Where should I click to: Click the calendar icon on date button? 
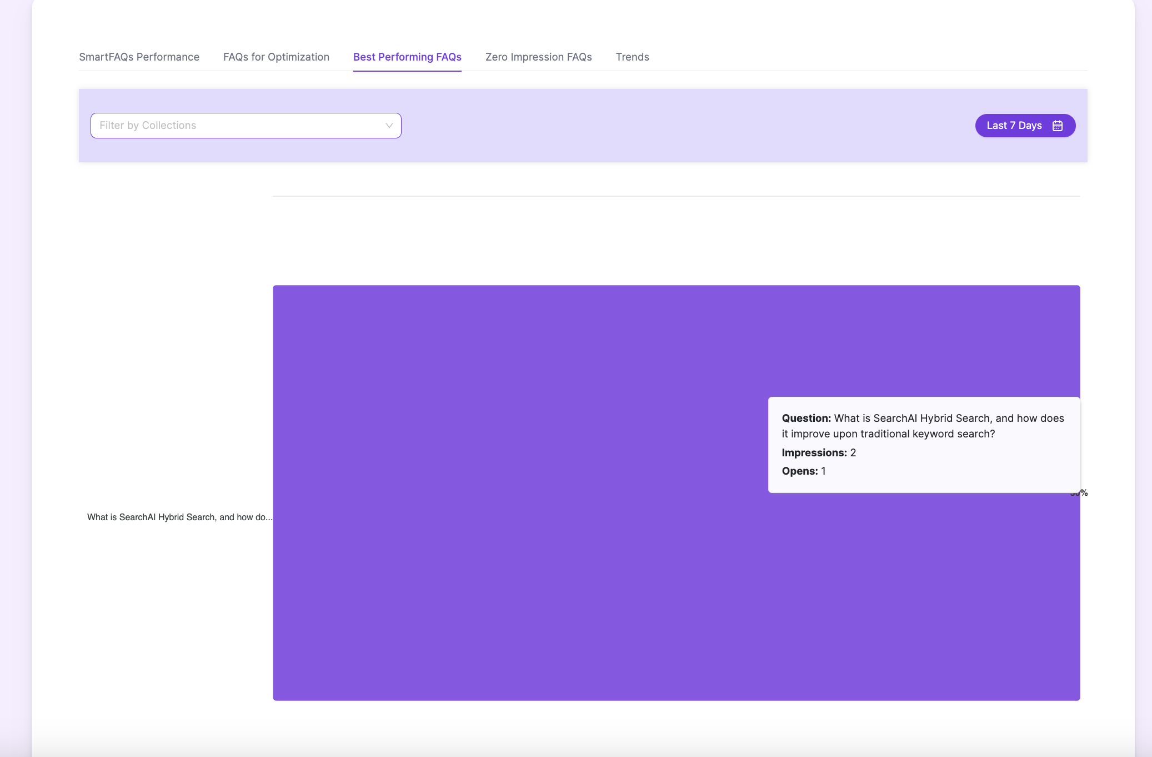pyautogui.click(x=1058, y=126)
